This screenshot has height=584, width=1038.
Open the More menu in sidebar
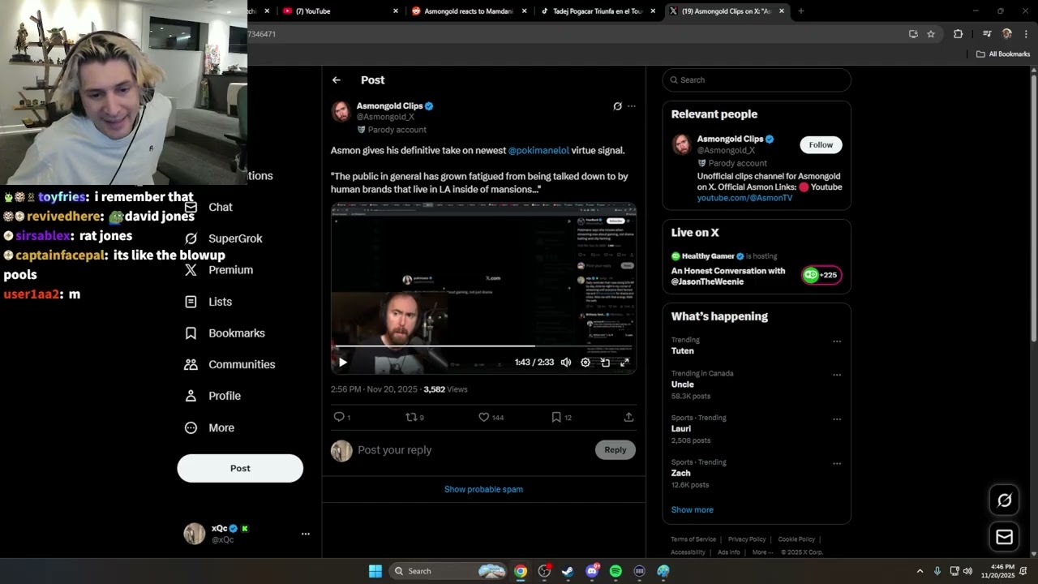tap(209, 428)
